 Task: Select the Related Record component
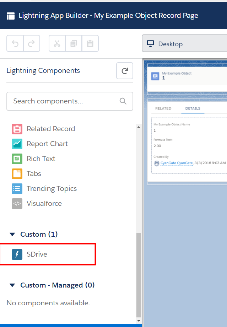(50, 129)
